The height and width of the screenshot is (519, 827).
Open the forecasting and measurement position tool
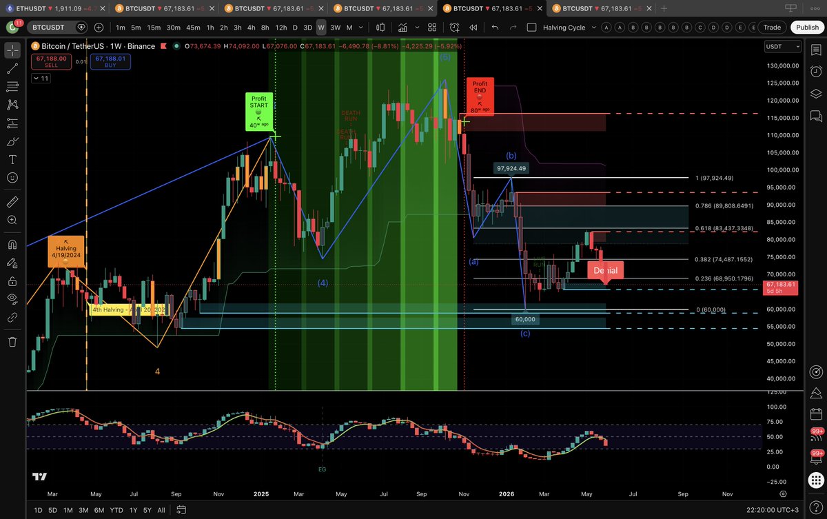click(12, 123)
